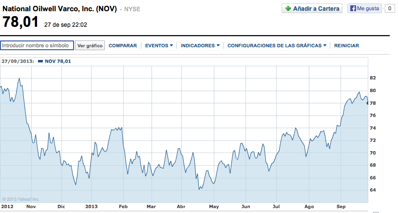Click the Sep label on time axis
The image size is (398, 213).
(341, 206)
